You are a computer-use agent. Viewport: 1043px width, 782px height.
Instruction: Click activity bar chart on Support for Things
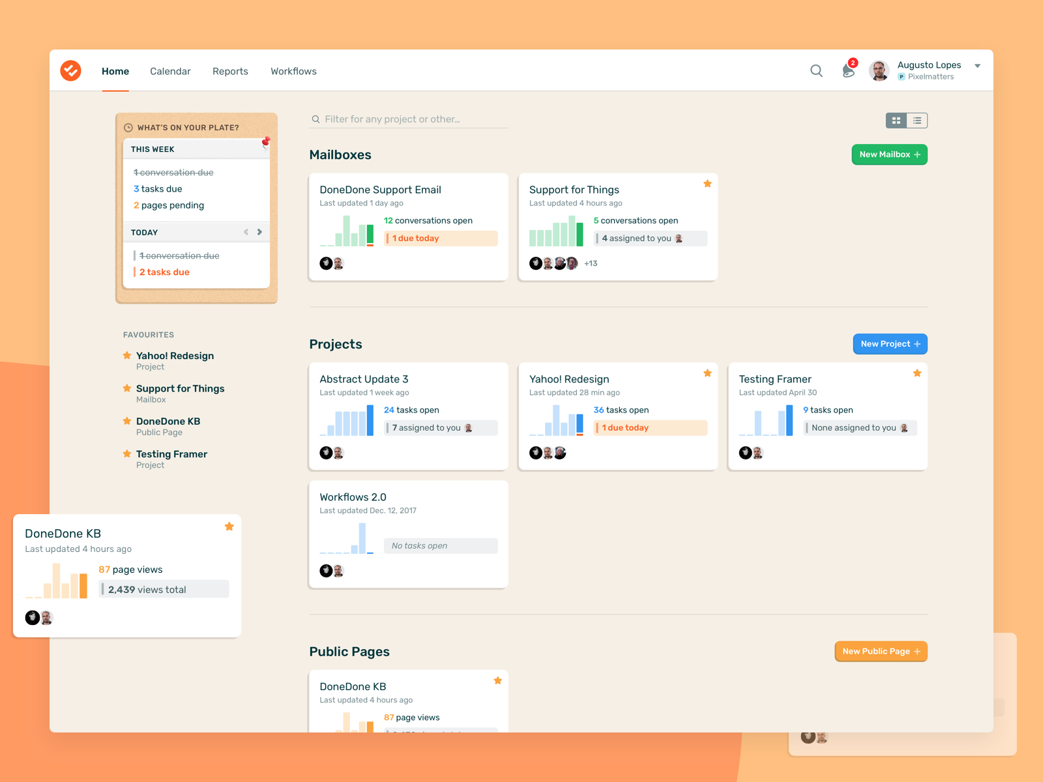coord(556,231)
